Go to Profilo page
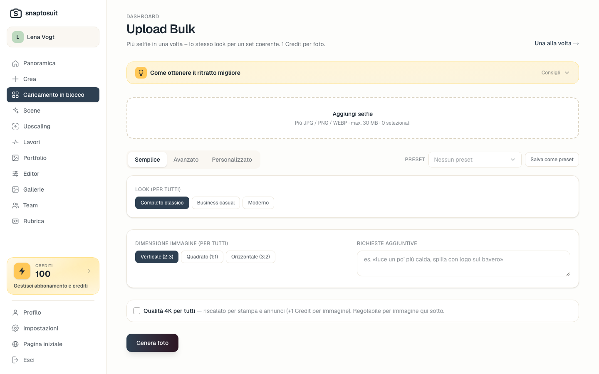 [53, 312]
